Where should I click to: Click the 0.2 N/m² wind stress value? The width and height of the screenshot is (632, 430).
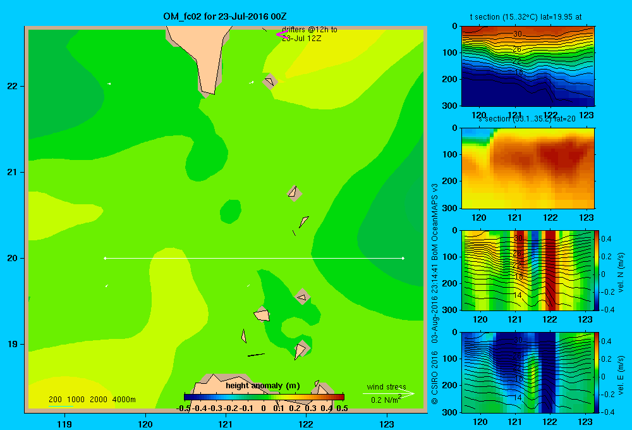[x=386, y=400]
